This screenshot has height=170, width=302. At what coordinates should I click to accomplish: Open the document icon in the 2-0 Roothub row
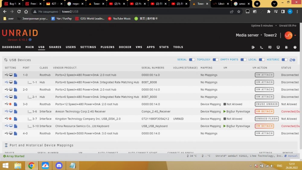coord(16,89)
